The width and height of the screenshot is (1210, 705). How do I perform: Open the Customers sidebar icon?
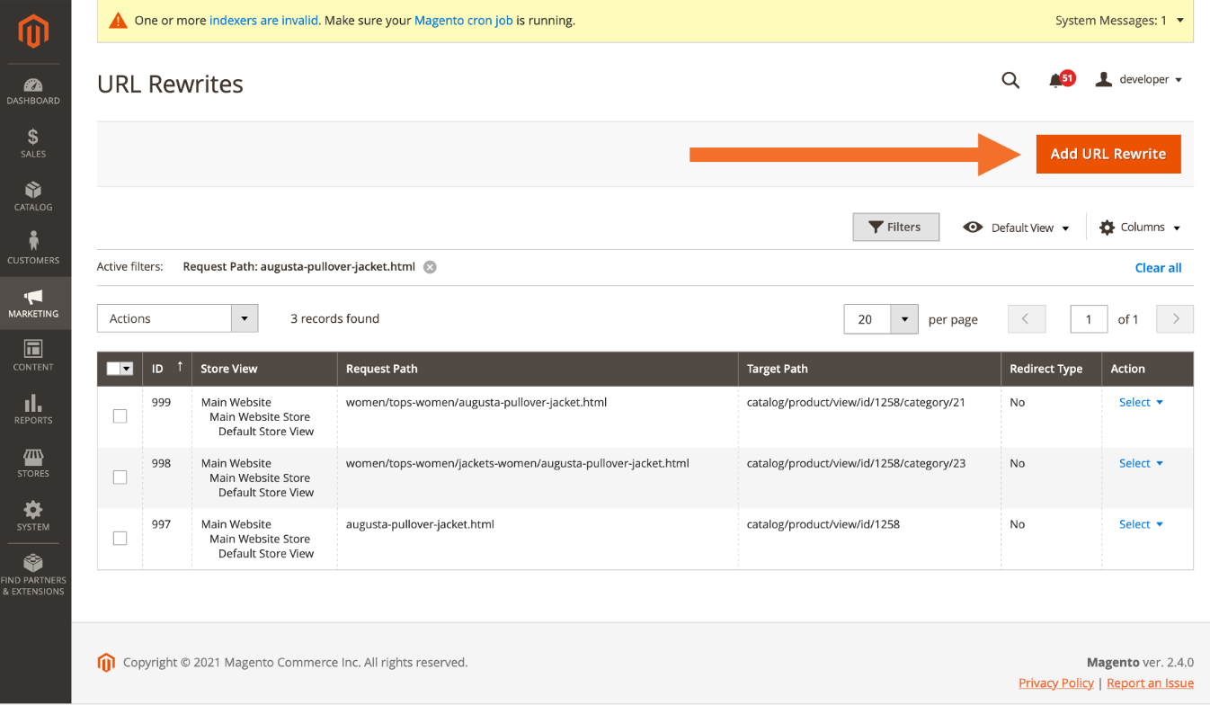33,249
